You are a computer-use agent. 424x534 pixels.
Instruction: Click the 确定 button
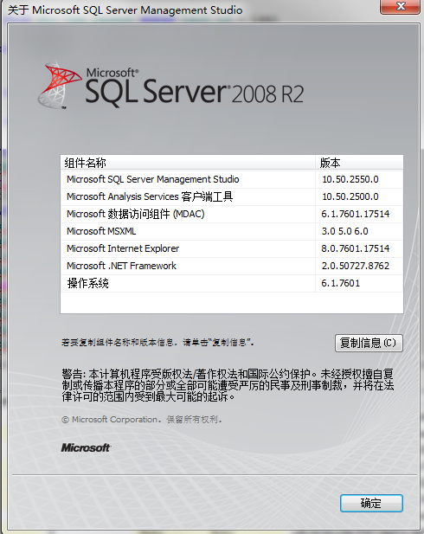[371, 503]
